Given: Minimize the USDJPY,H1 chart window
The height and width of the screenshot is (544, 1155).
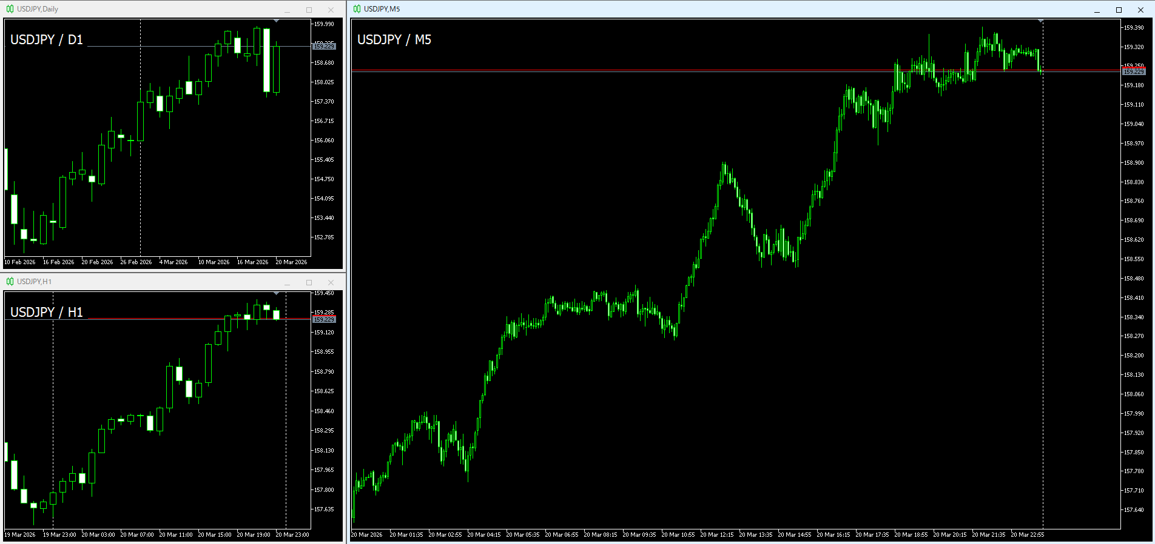Looking at the screenshot, I should point(288,282).
